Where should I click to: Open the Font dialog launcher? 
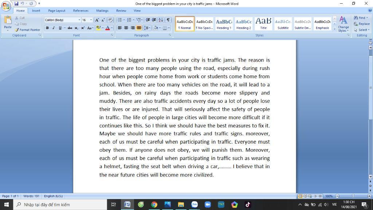(x=112, y=35)
